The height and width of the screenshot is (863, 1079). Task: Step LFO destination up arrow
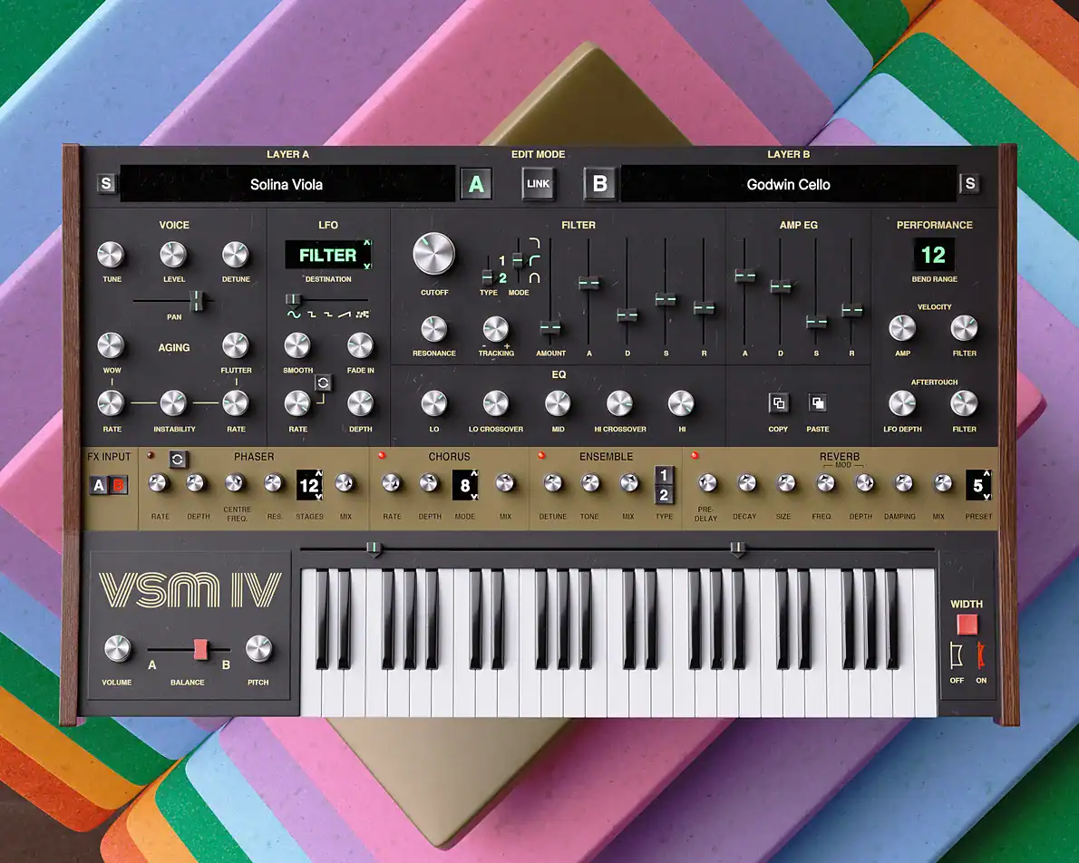pos(367,243)
